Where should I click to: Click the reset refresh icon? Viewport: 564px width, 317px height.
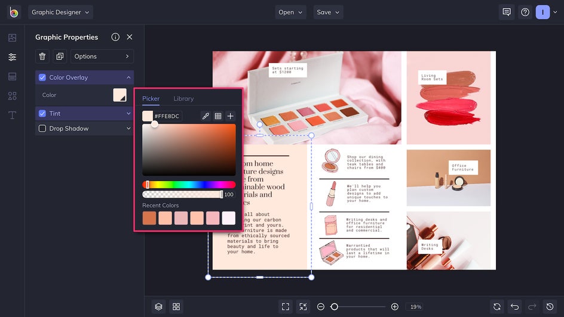tap(496, 307)
